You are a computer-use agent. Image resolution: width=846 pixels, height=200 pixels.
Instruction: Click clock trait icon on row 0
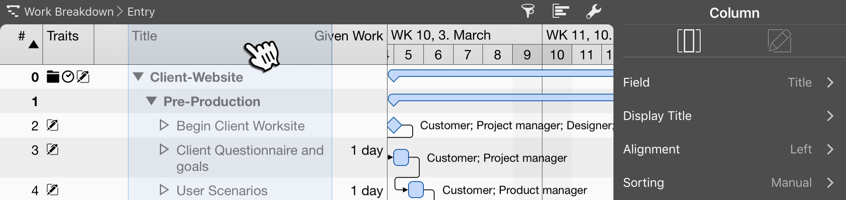tap(68, 77)
